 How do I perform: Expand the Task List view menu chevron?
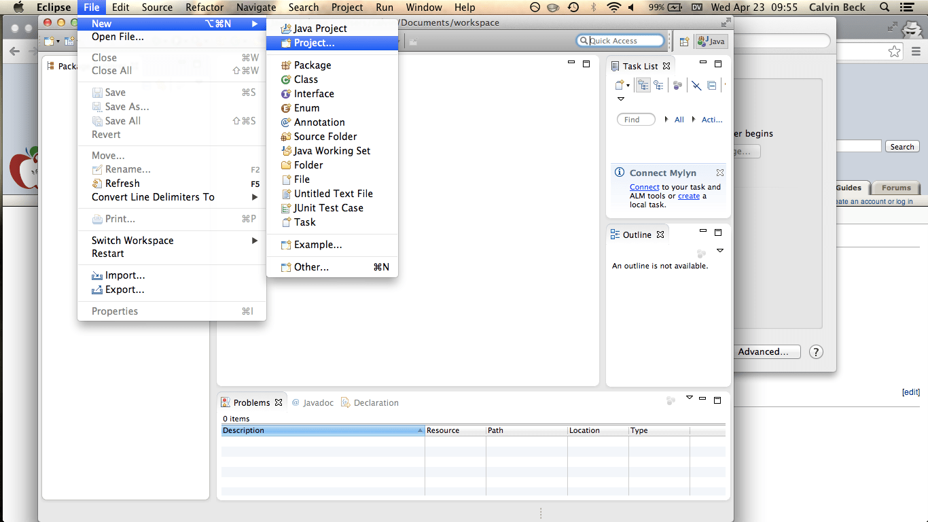[620, 99]
